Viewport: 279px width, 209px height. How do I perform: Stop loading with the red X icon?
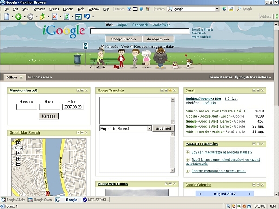coord(54,17)
